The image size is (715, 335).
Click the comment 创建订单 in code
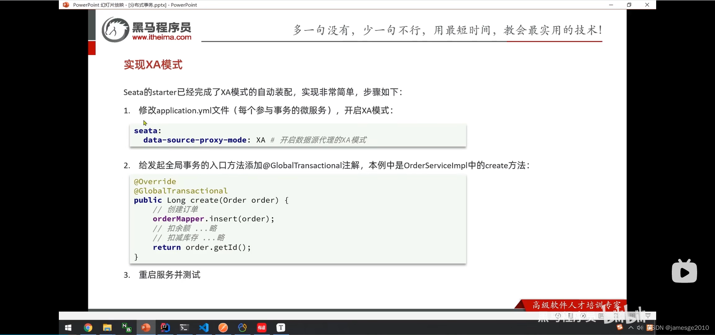pos(182,209)
